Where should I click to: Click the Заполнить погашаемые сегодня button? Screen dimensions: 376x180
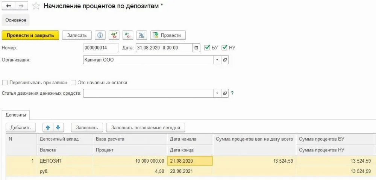point(146,127)
